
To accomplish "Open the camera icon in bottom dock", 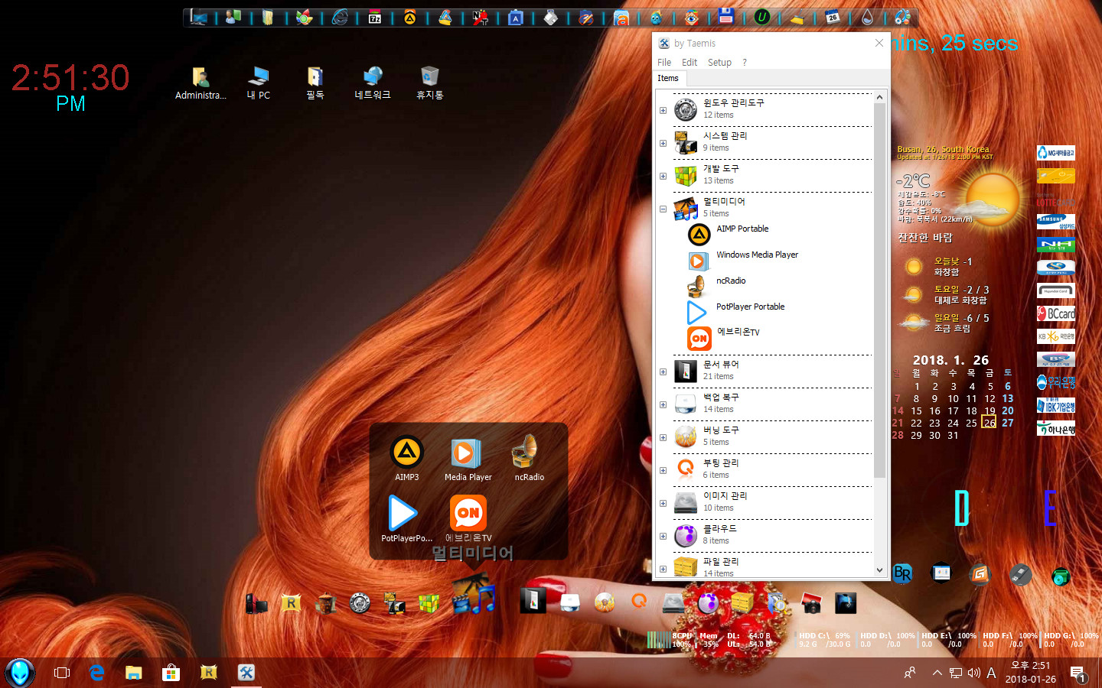I will tap(811, 604).
